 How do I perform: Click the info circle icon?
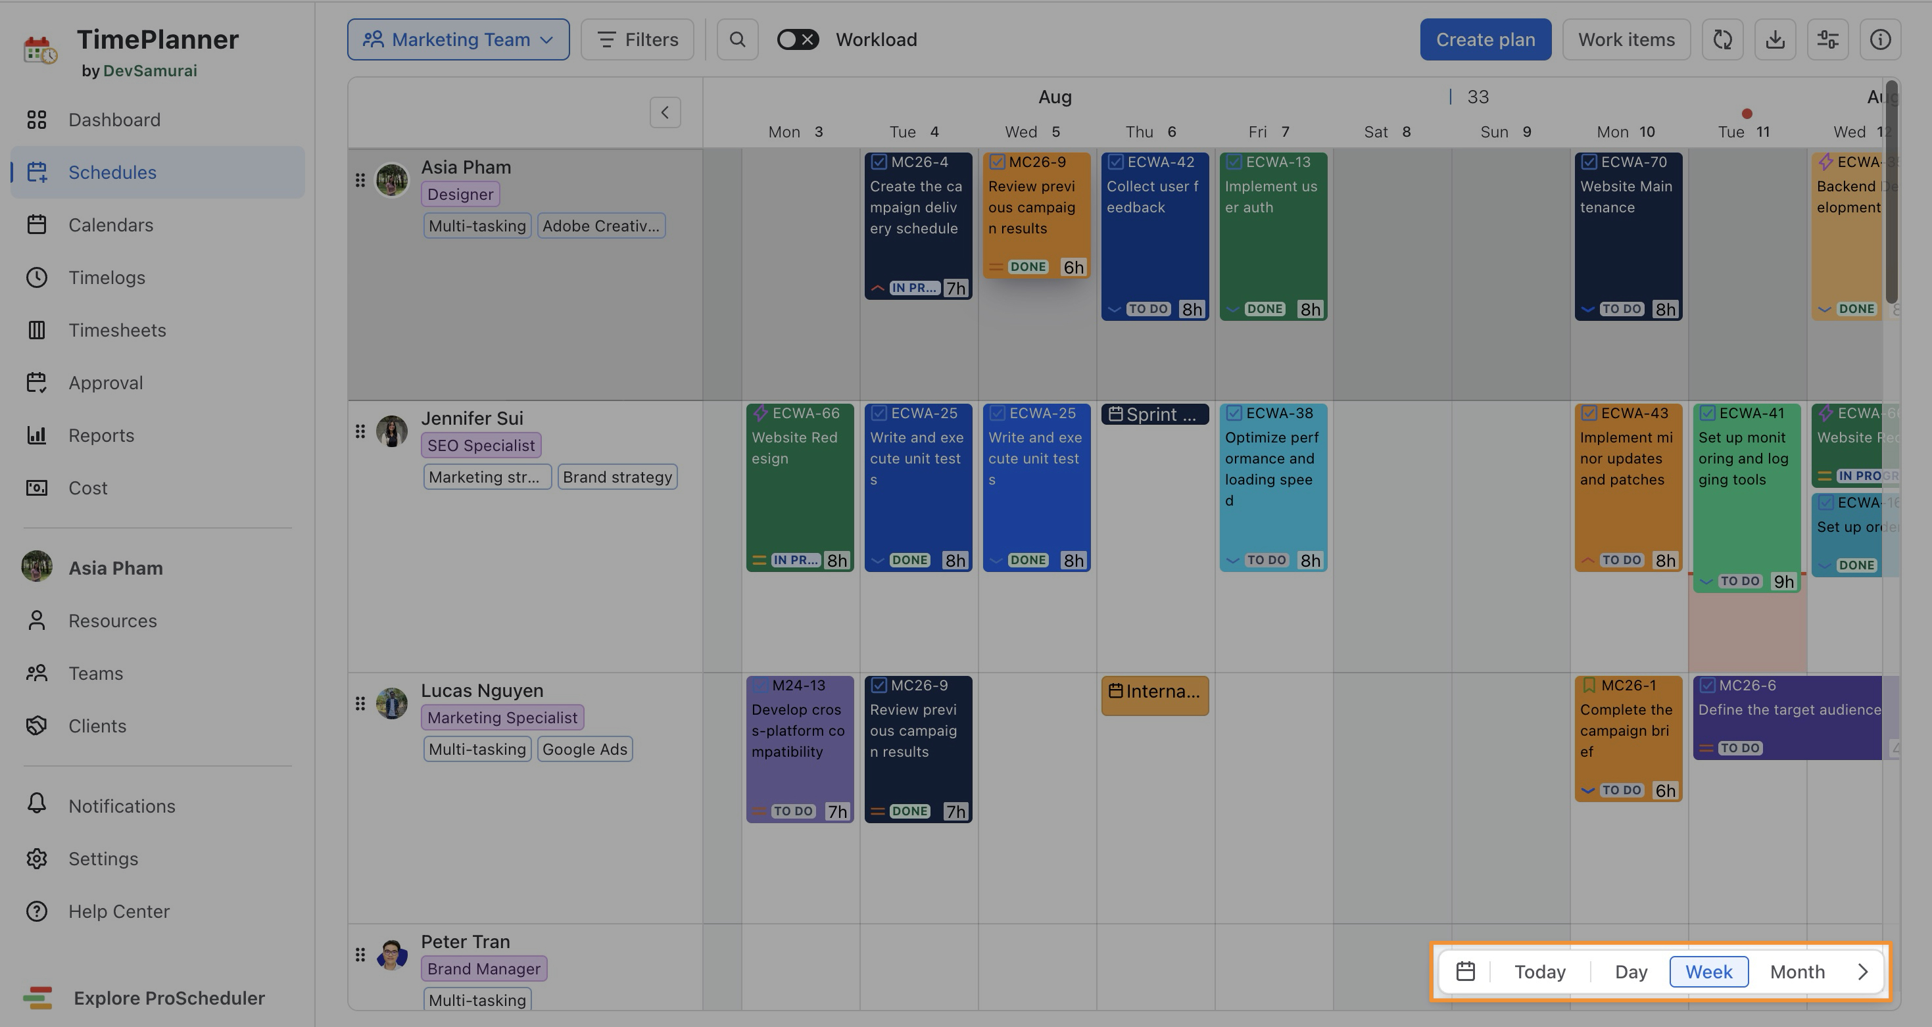[1880, 39]
